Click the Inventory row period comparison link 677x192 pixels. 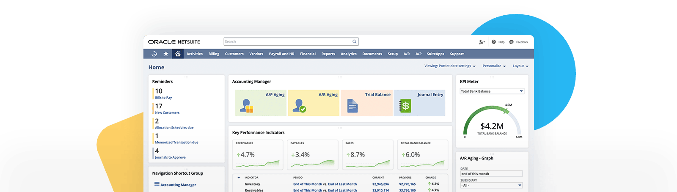pyautogui.click(x=325, y=184)
